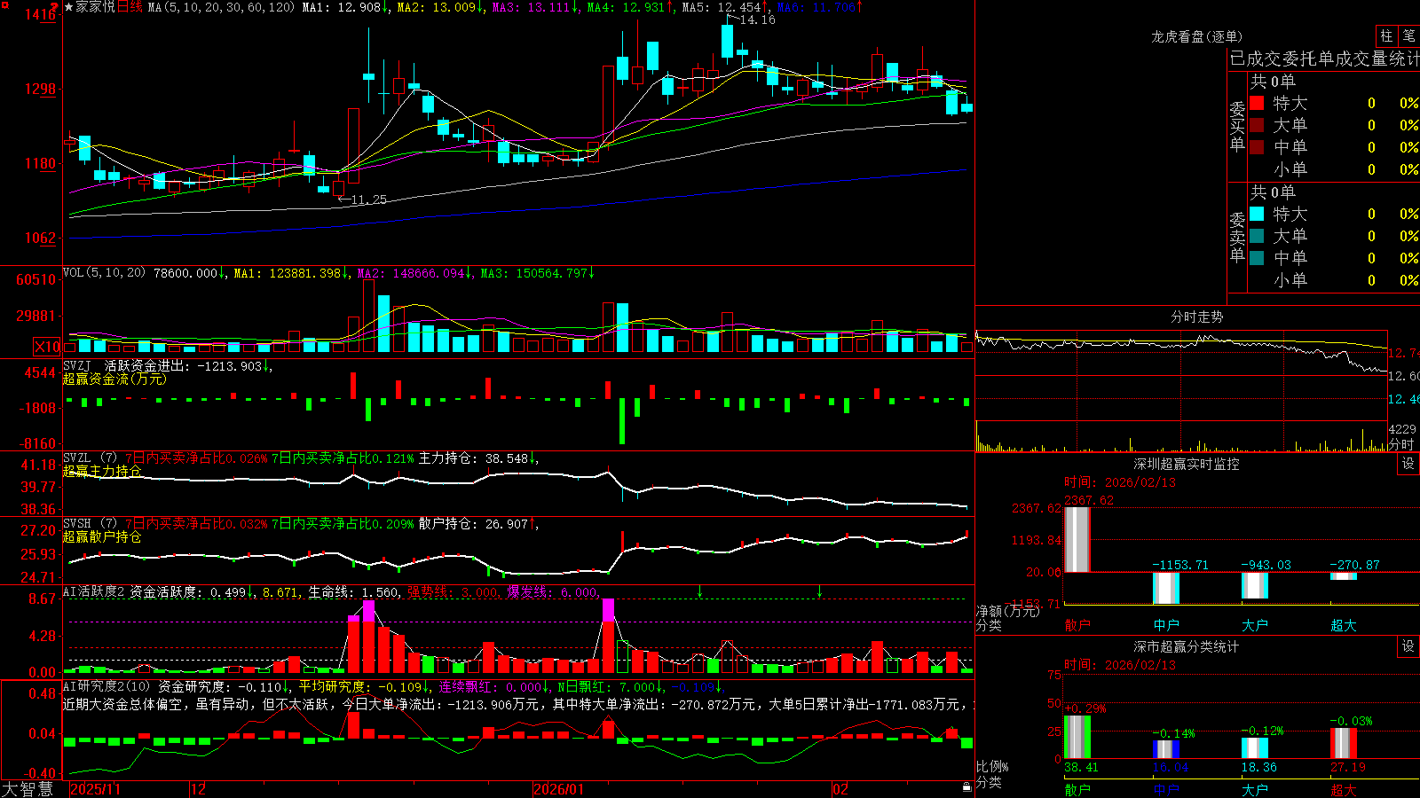Screen dimensions: 1420x798
Task: Click the 大智慧 logo label
Action: pyautogui.click(x=28, y=788)
